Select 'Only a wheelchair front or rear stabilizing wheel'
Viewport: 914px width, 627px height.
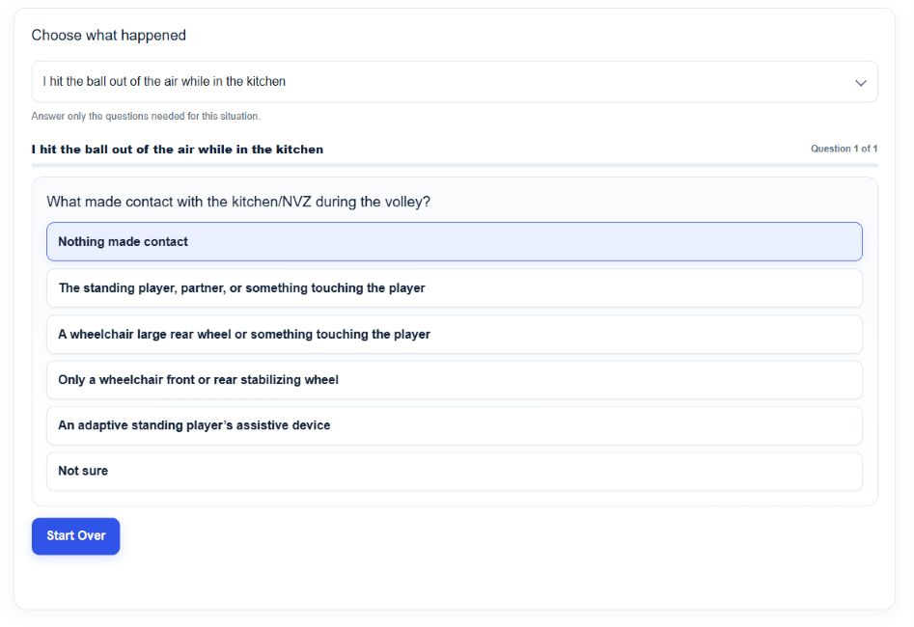click(454, 380)
